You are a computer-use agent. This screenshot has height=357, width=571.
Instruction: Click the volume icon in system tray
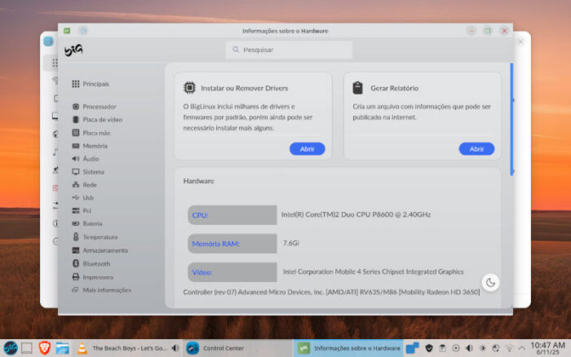coord(469,348)
